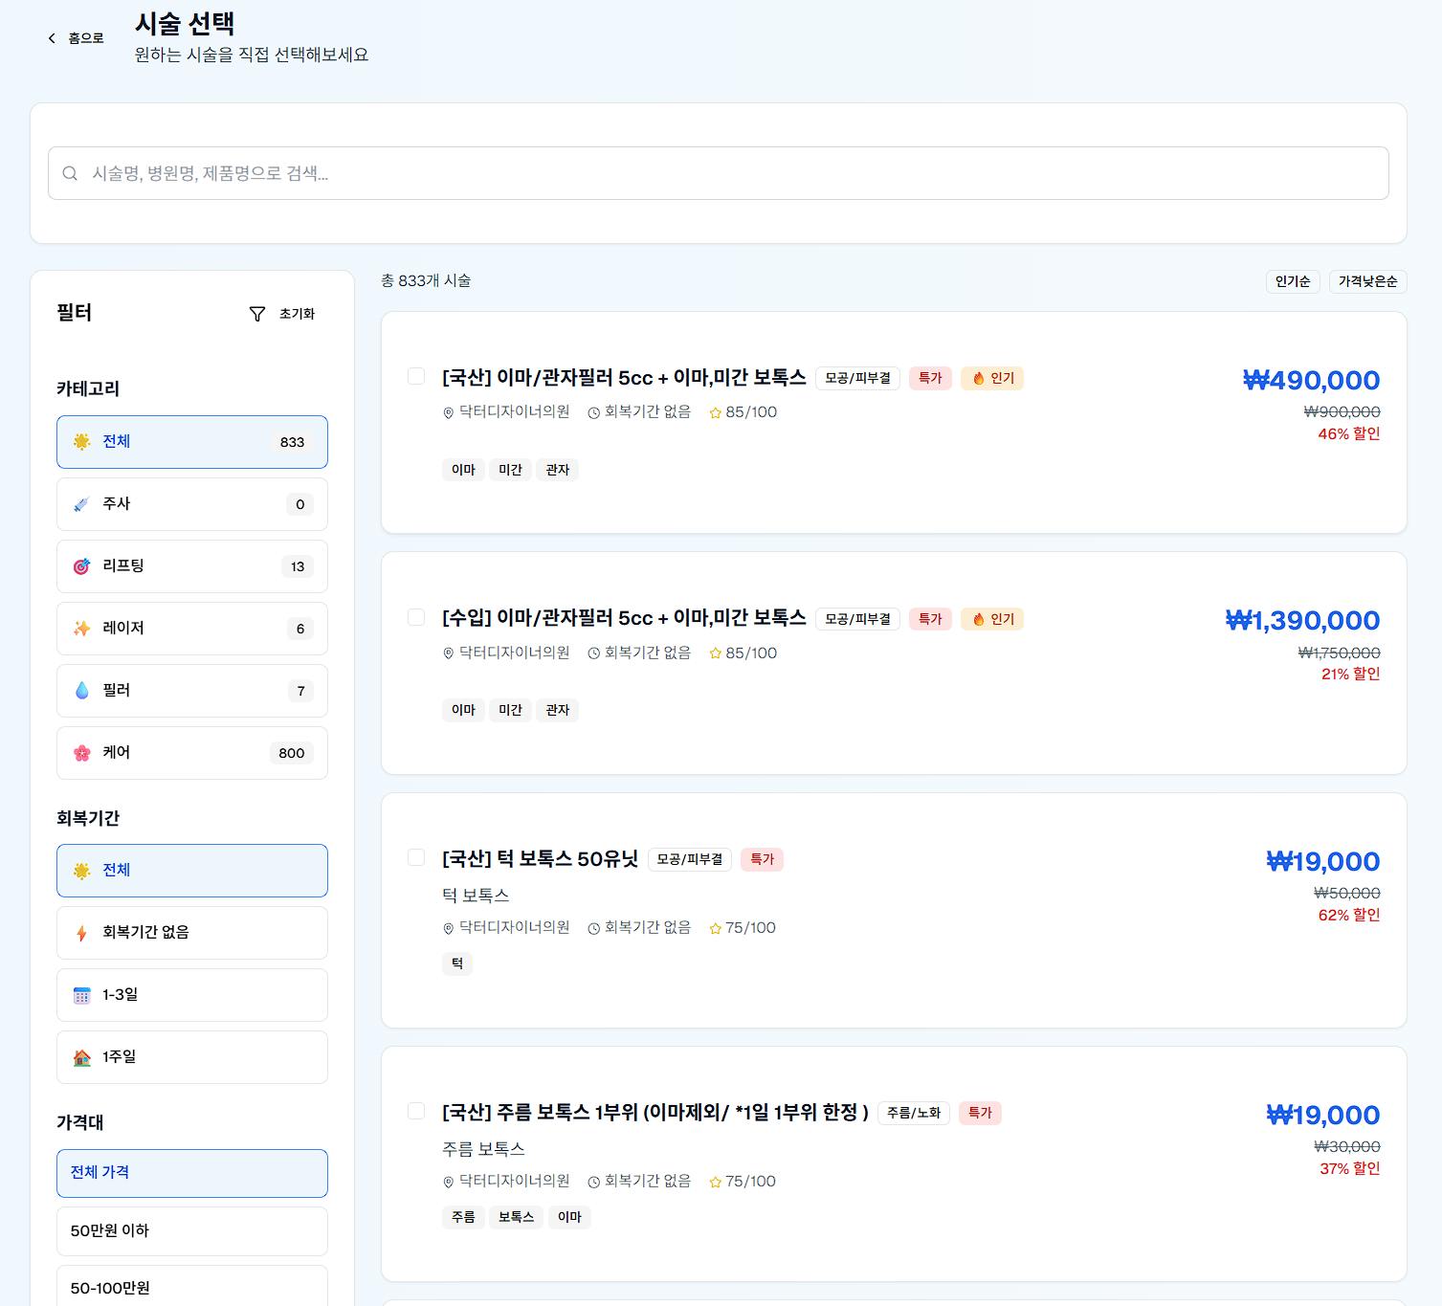This screenshot has height=1306, width=1442.
Task: Click the sun icon in 회복기간 전체
Action: click(x=82, y=871)
